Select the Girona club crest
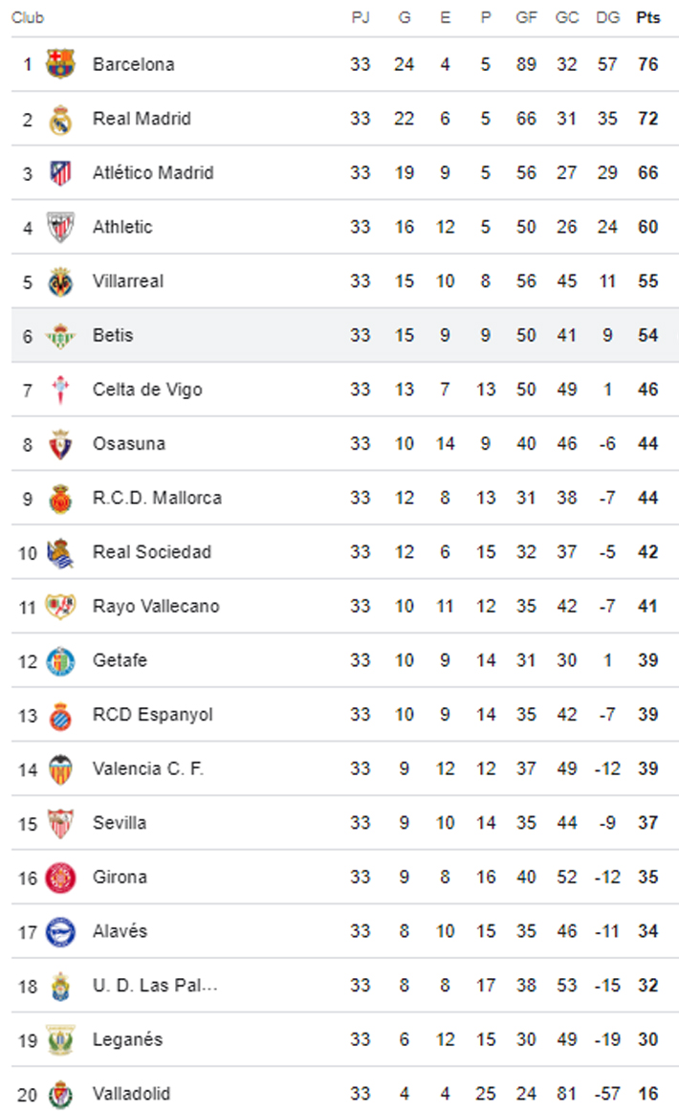 pos(60,877)
